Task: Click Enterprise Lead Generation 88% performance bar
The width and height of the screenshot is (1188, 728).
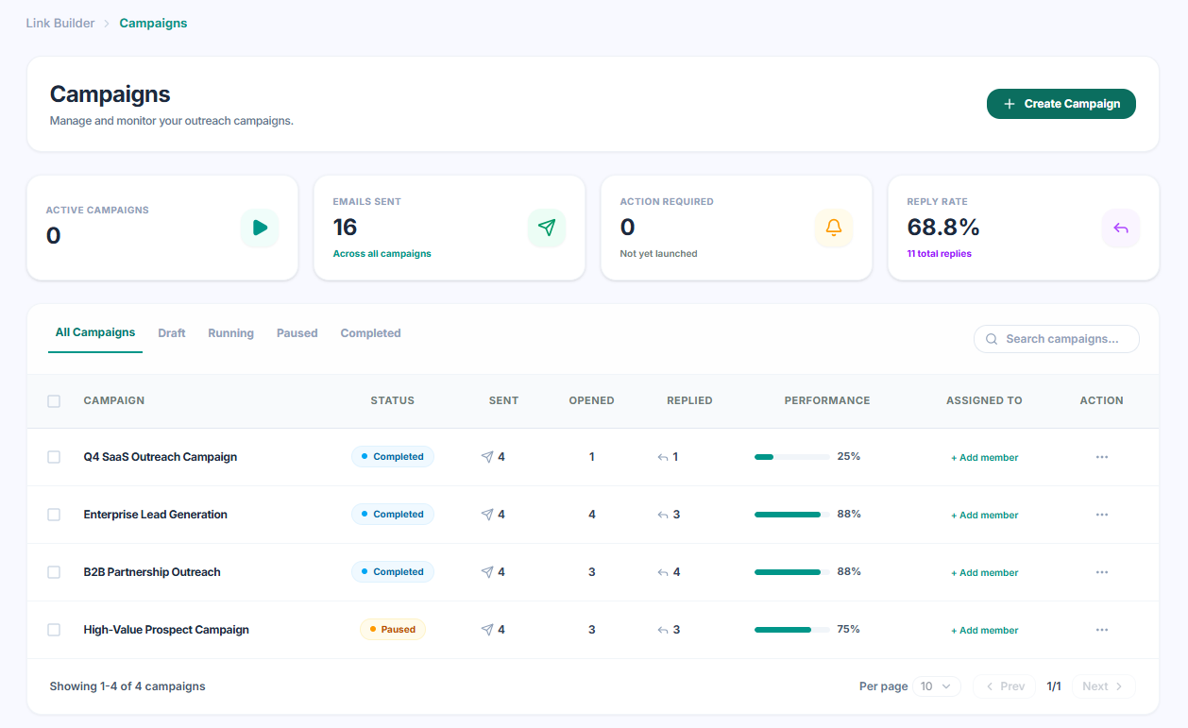Action: (792, 515)
